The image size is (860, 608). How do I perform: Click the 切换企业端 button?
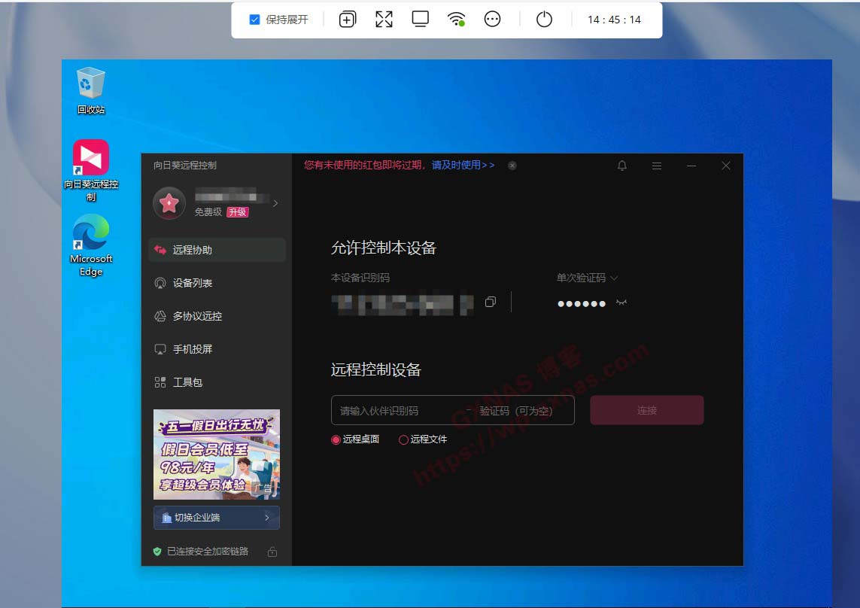tap(217, 518)
